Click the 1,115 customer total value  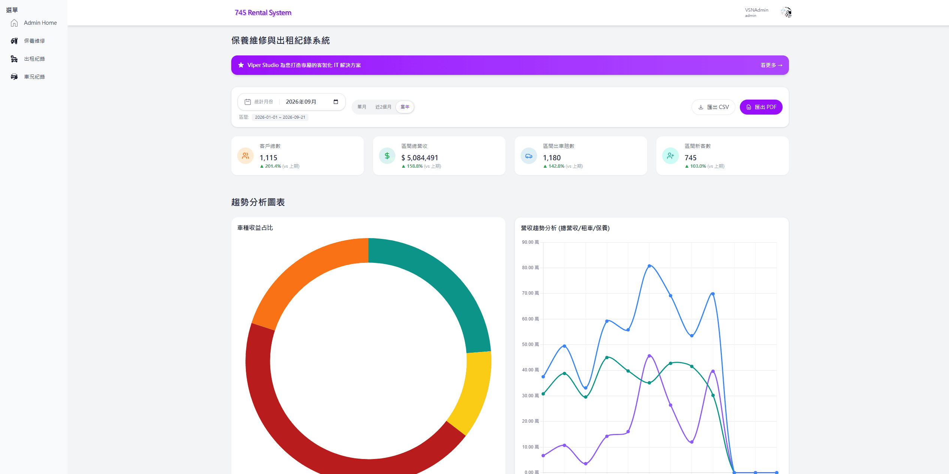(268, 158)
